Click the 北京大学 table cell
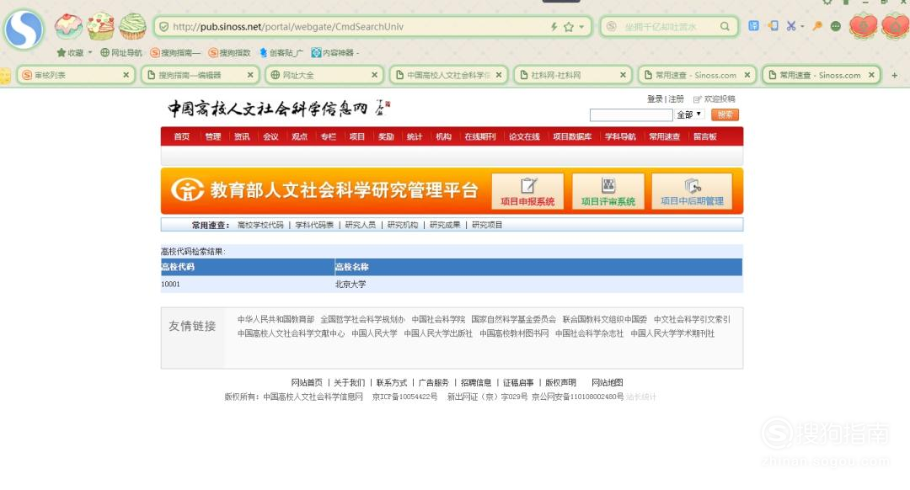 (x=351, y=284)
